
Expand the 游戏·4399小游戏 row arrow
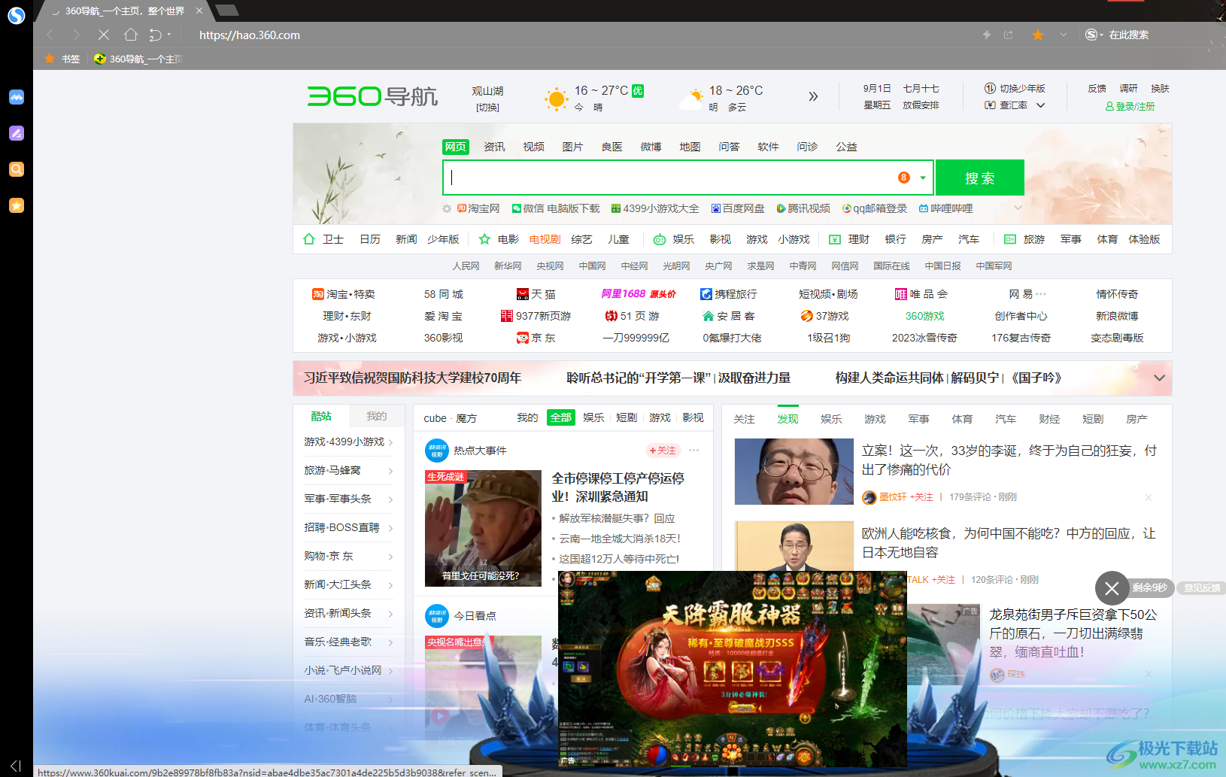tap(391, 442)
